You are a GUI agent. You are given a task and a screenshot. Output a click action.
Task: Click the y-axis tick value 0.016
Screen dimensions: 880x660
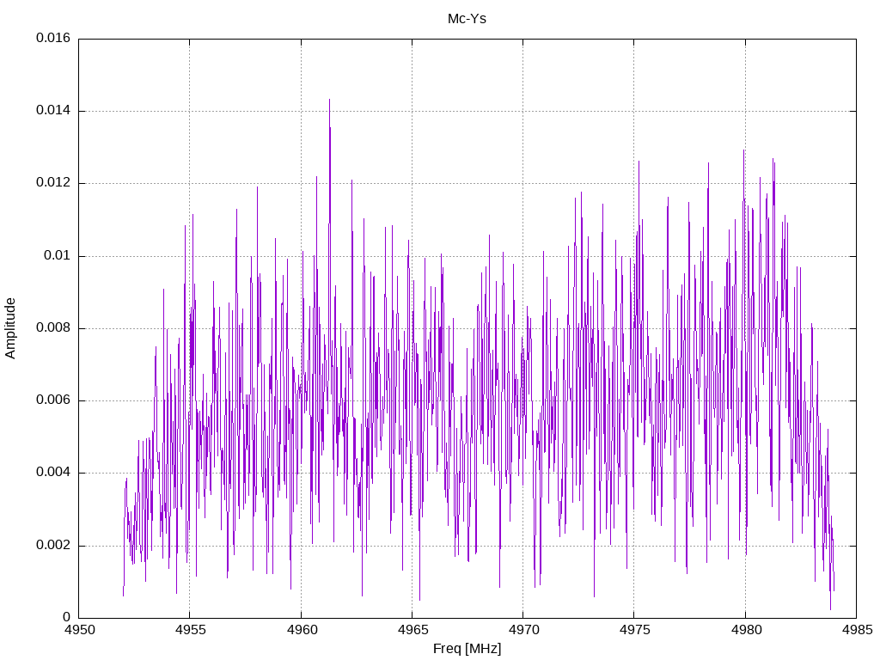pyautogui.click(x=53, y=38)
